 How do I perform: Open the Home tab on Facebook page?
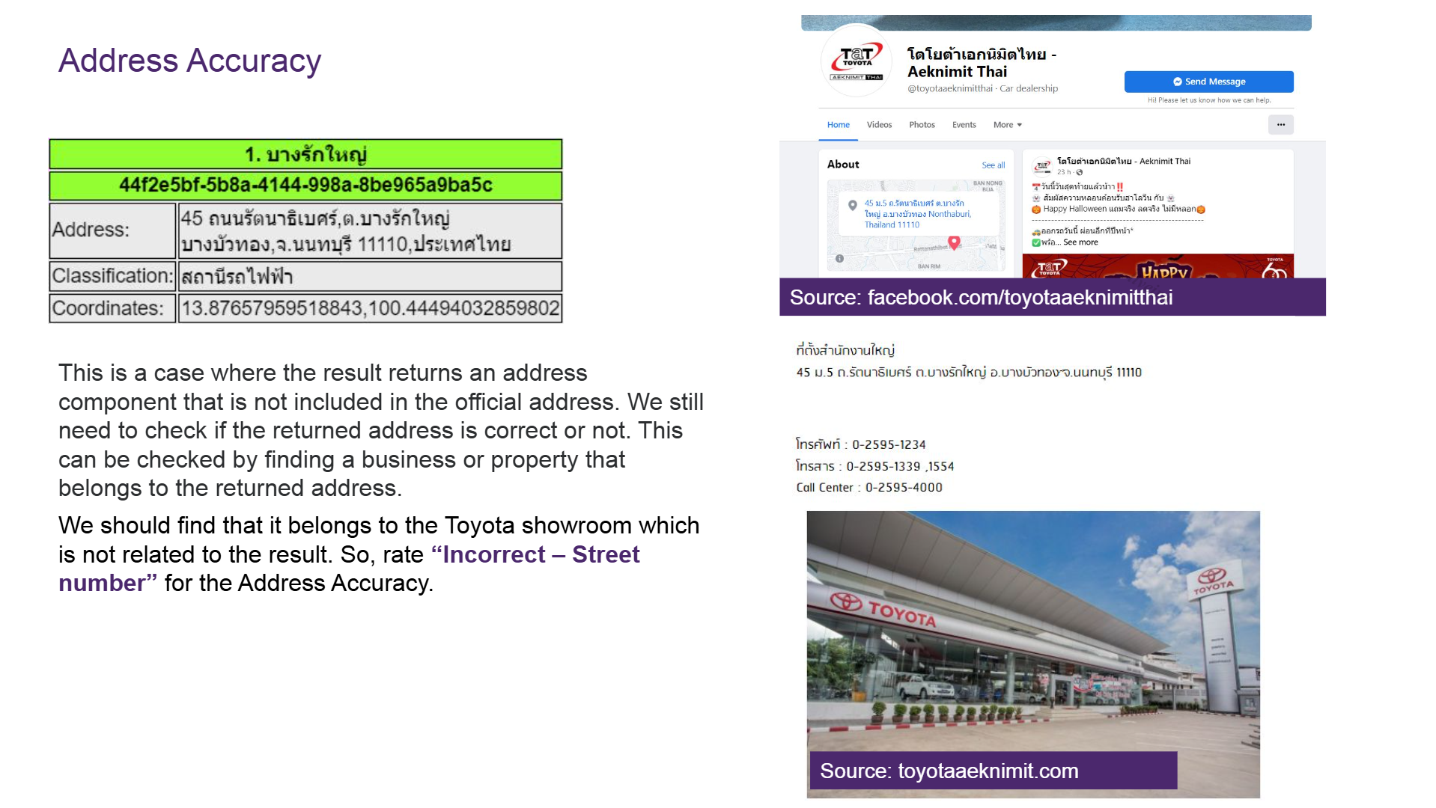pos(838,125)
